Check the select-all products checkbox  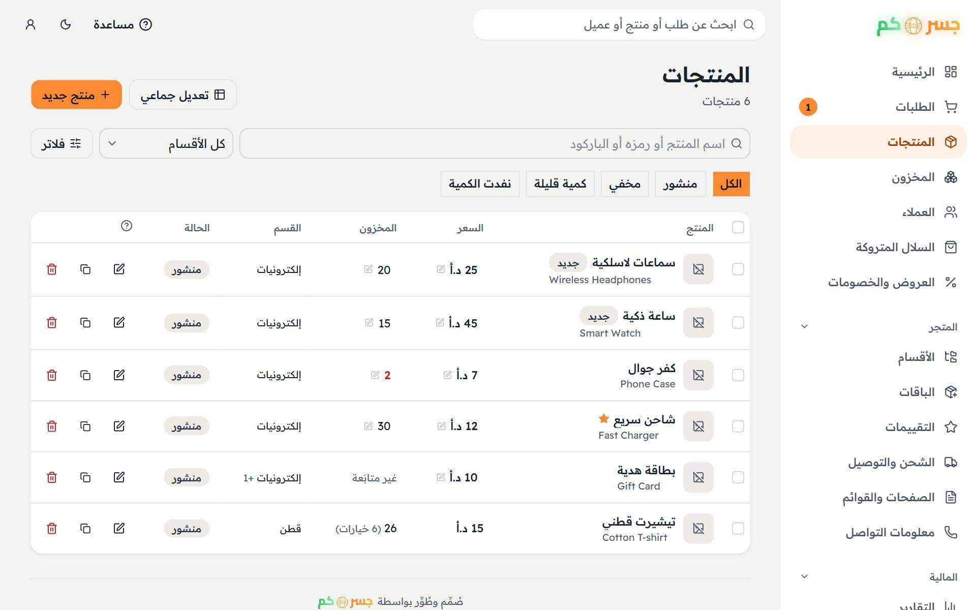738,227
